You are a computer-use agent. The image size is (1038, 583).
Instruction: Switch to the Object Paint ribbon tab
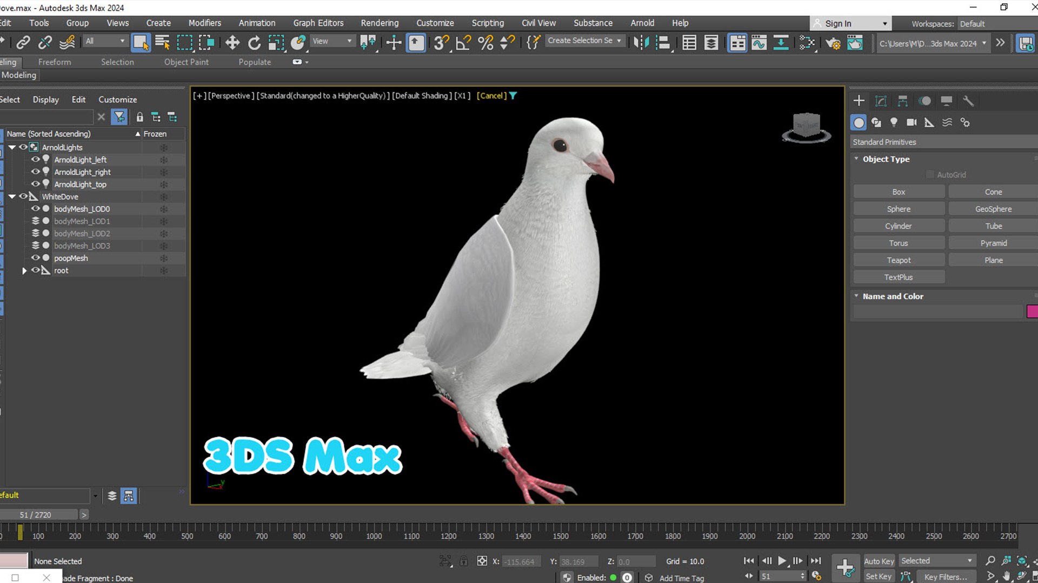[x=187, y=62]
